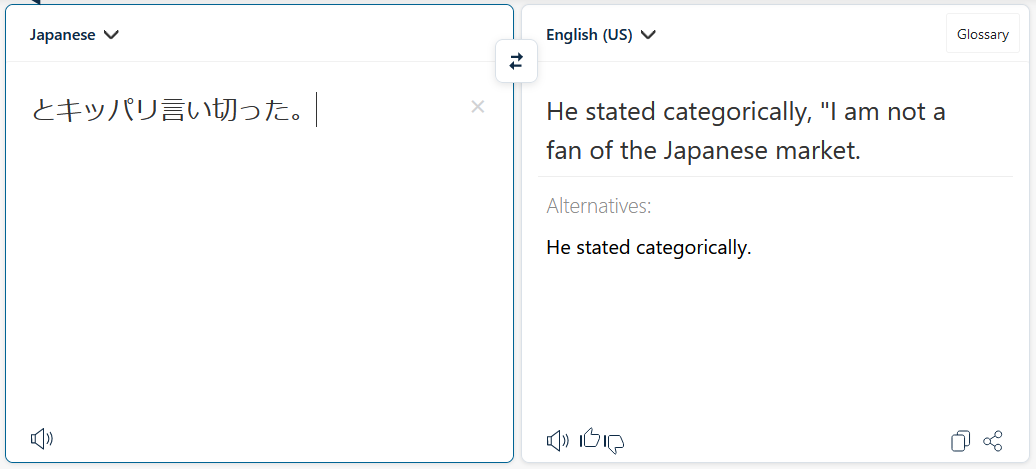Give the translation a thumbs down
Screen dimensions: 1036x469
(x=615, y=442)
